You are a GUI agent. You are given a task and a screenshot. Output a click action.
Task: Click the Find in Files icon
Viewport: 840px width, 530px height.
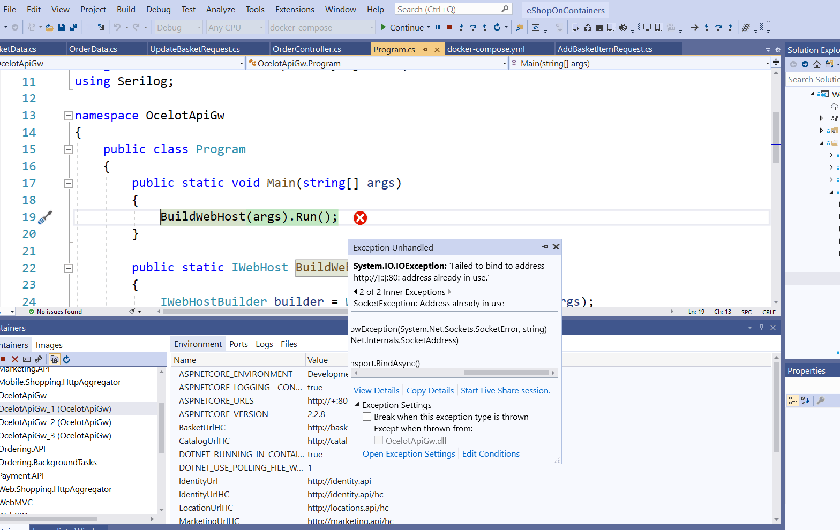click(519, 27)
